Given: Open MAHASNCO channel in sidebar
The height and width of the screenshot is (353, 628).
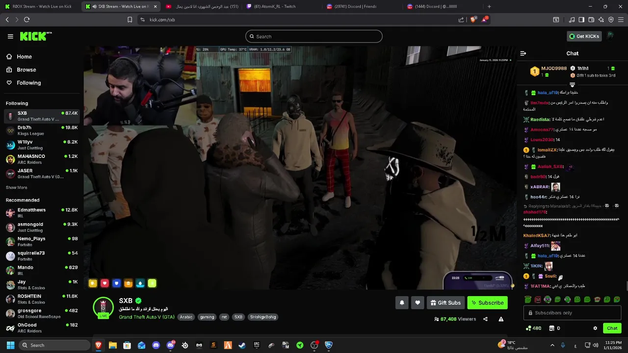Looking at the screenshot, I should click(x=42, y=159).
